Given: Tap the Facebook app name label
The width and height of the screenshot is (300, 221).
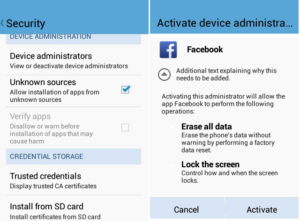Looking at the screenshot, I should (205, 50).
